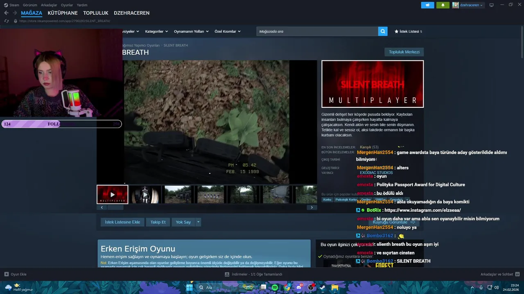Click the page reload icon beside URL
This screenshot has height=294, width=524.
pos(6,21)
